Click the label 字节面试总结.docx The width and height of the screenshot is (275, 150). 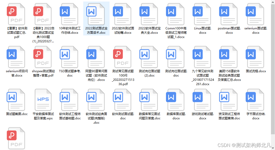(256, 116)
